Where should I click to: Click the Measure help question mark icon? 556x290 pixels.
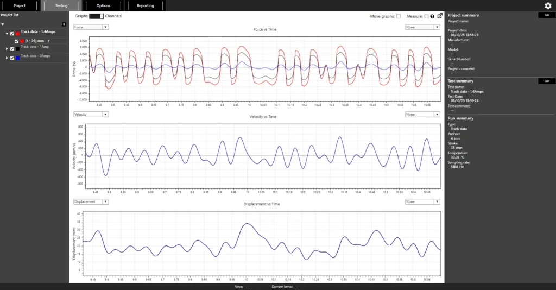coord(432,16)
